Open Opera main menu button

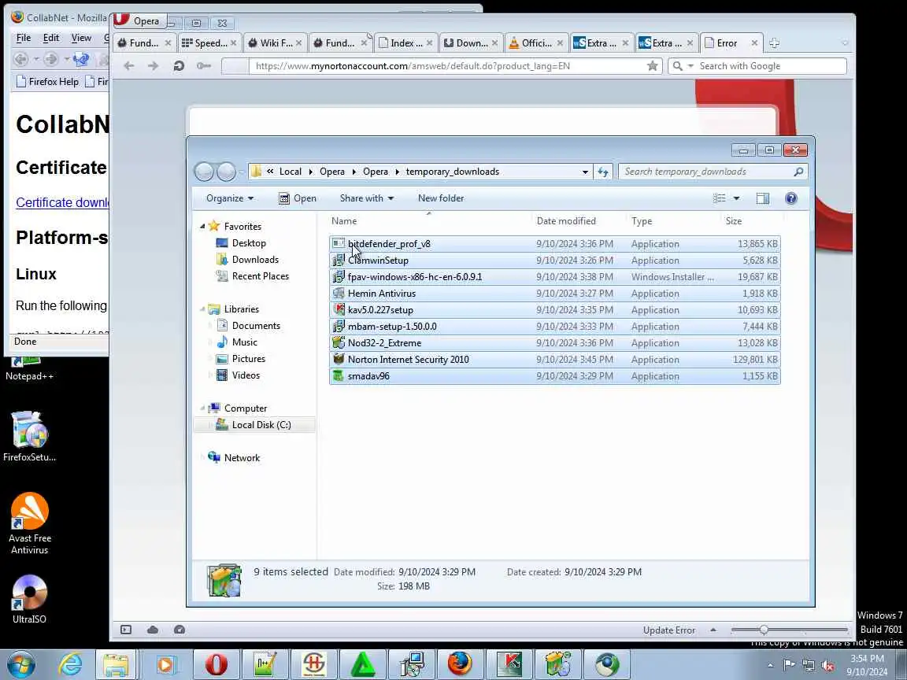139,20
